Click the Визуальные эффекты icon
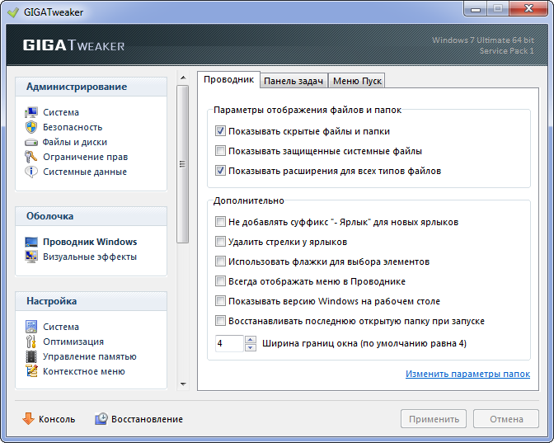This screenshot has height=443, width=554. pos(31,257)
